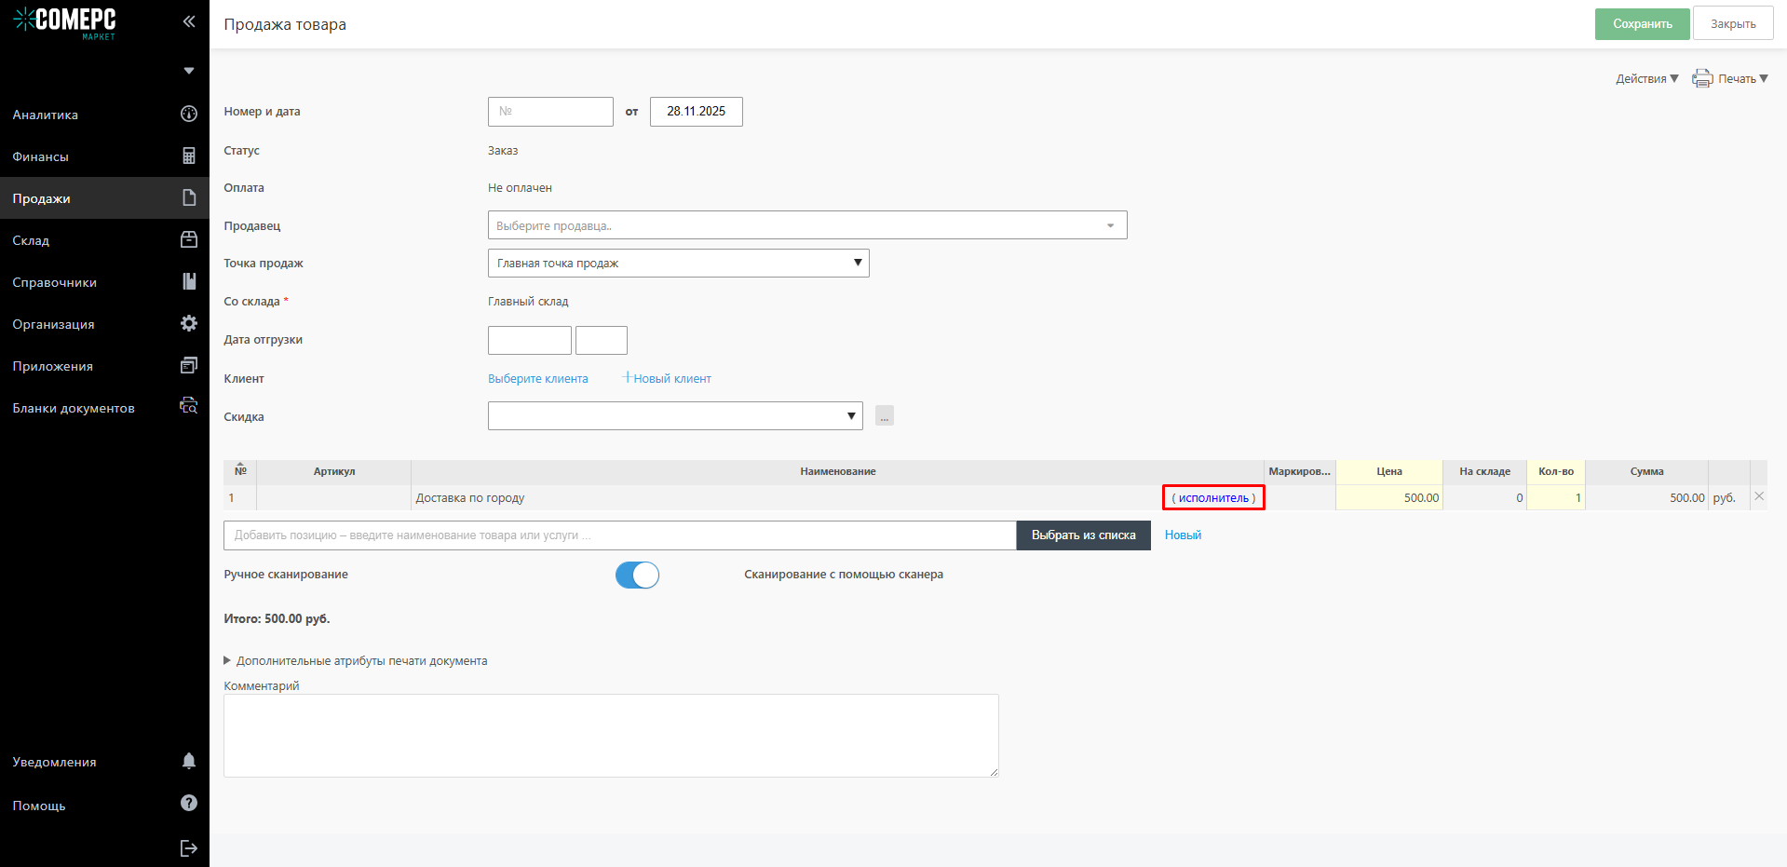Open the point of sale dropdown
The width and height of the screenshot is (1787, 867).
pyautogui.click(x=678, y=264)
